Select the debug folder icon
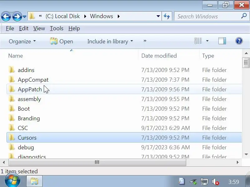 point(12,147)
